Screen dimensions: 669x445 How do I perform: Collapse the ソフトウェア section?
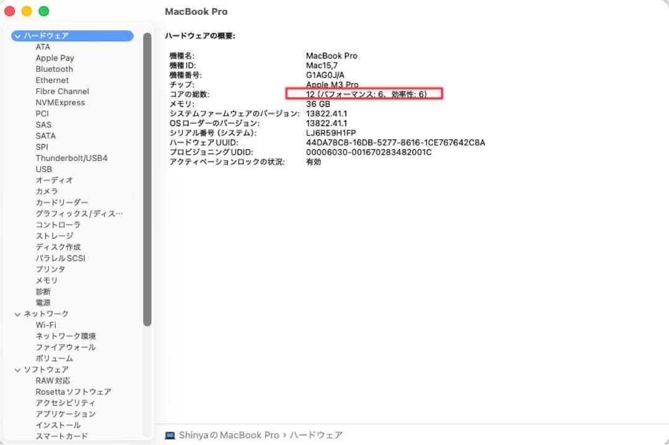[x=17, y=369]
